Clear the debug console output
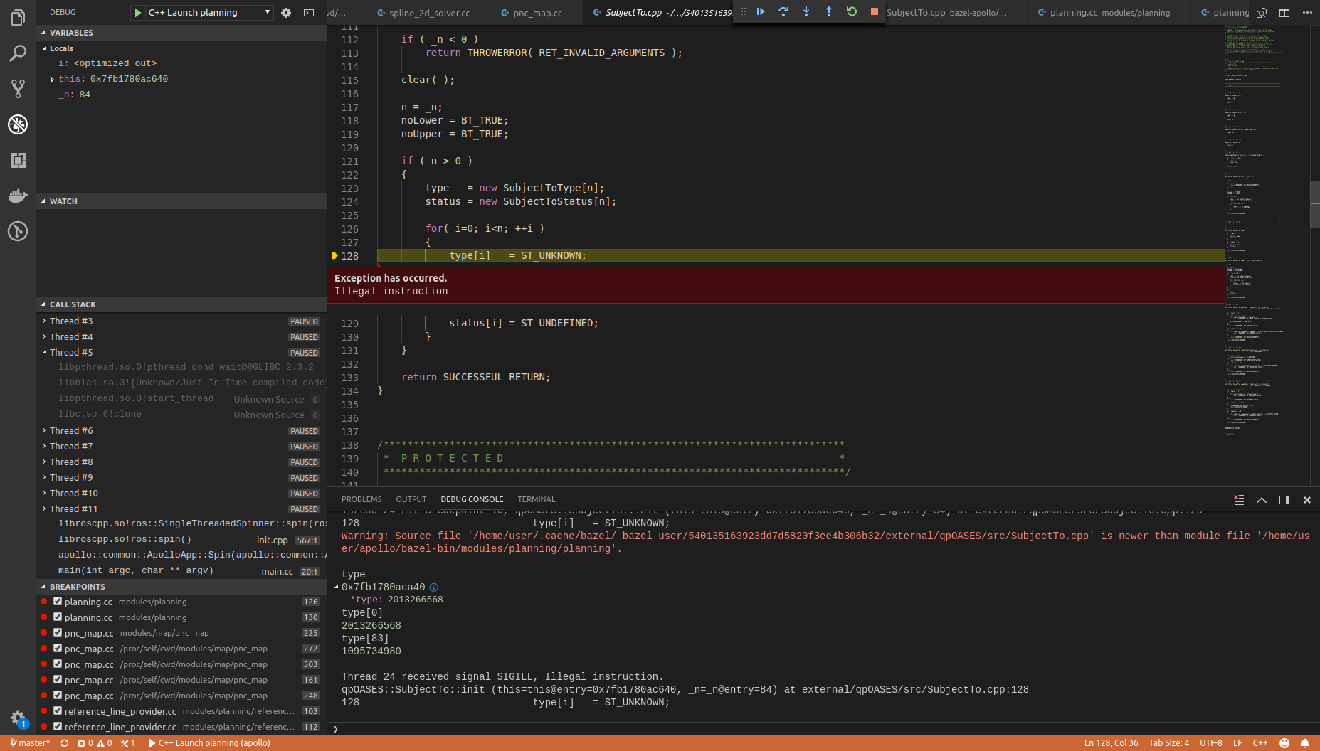1320x751 pixels. click(x=1239, y=500)
